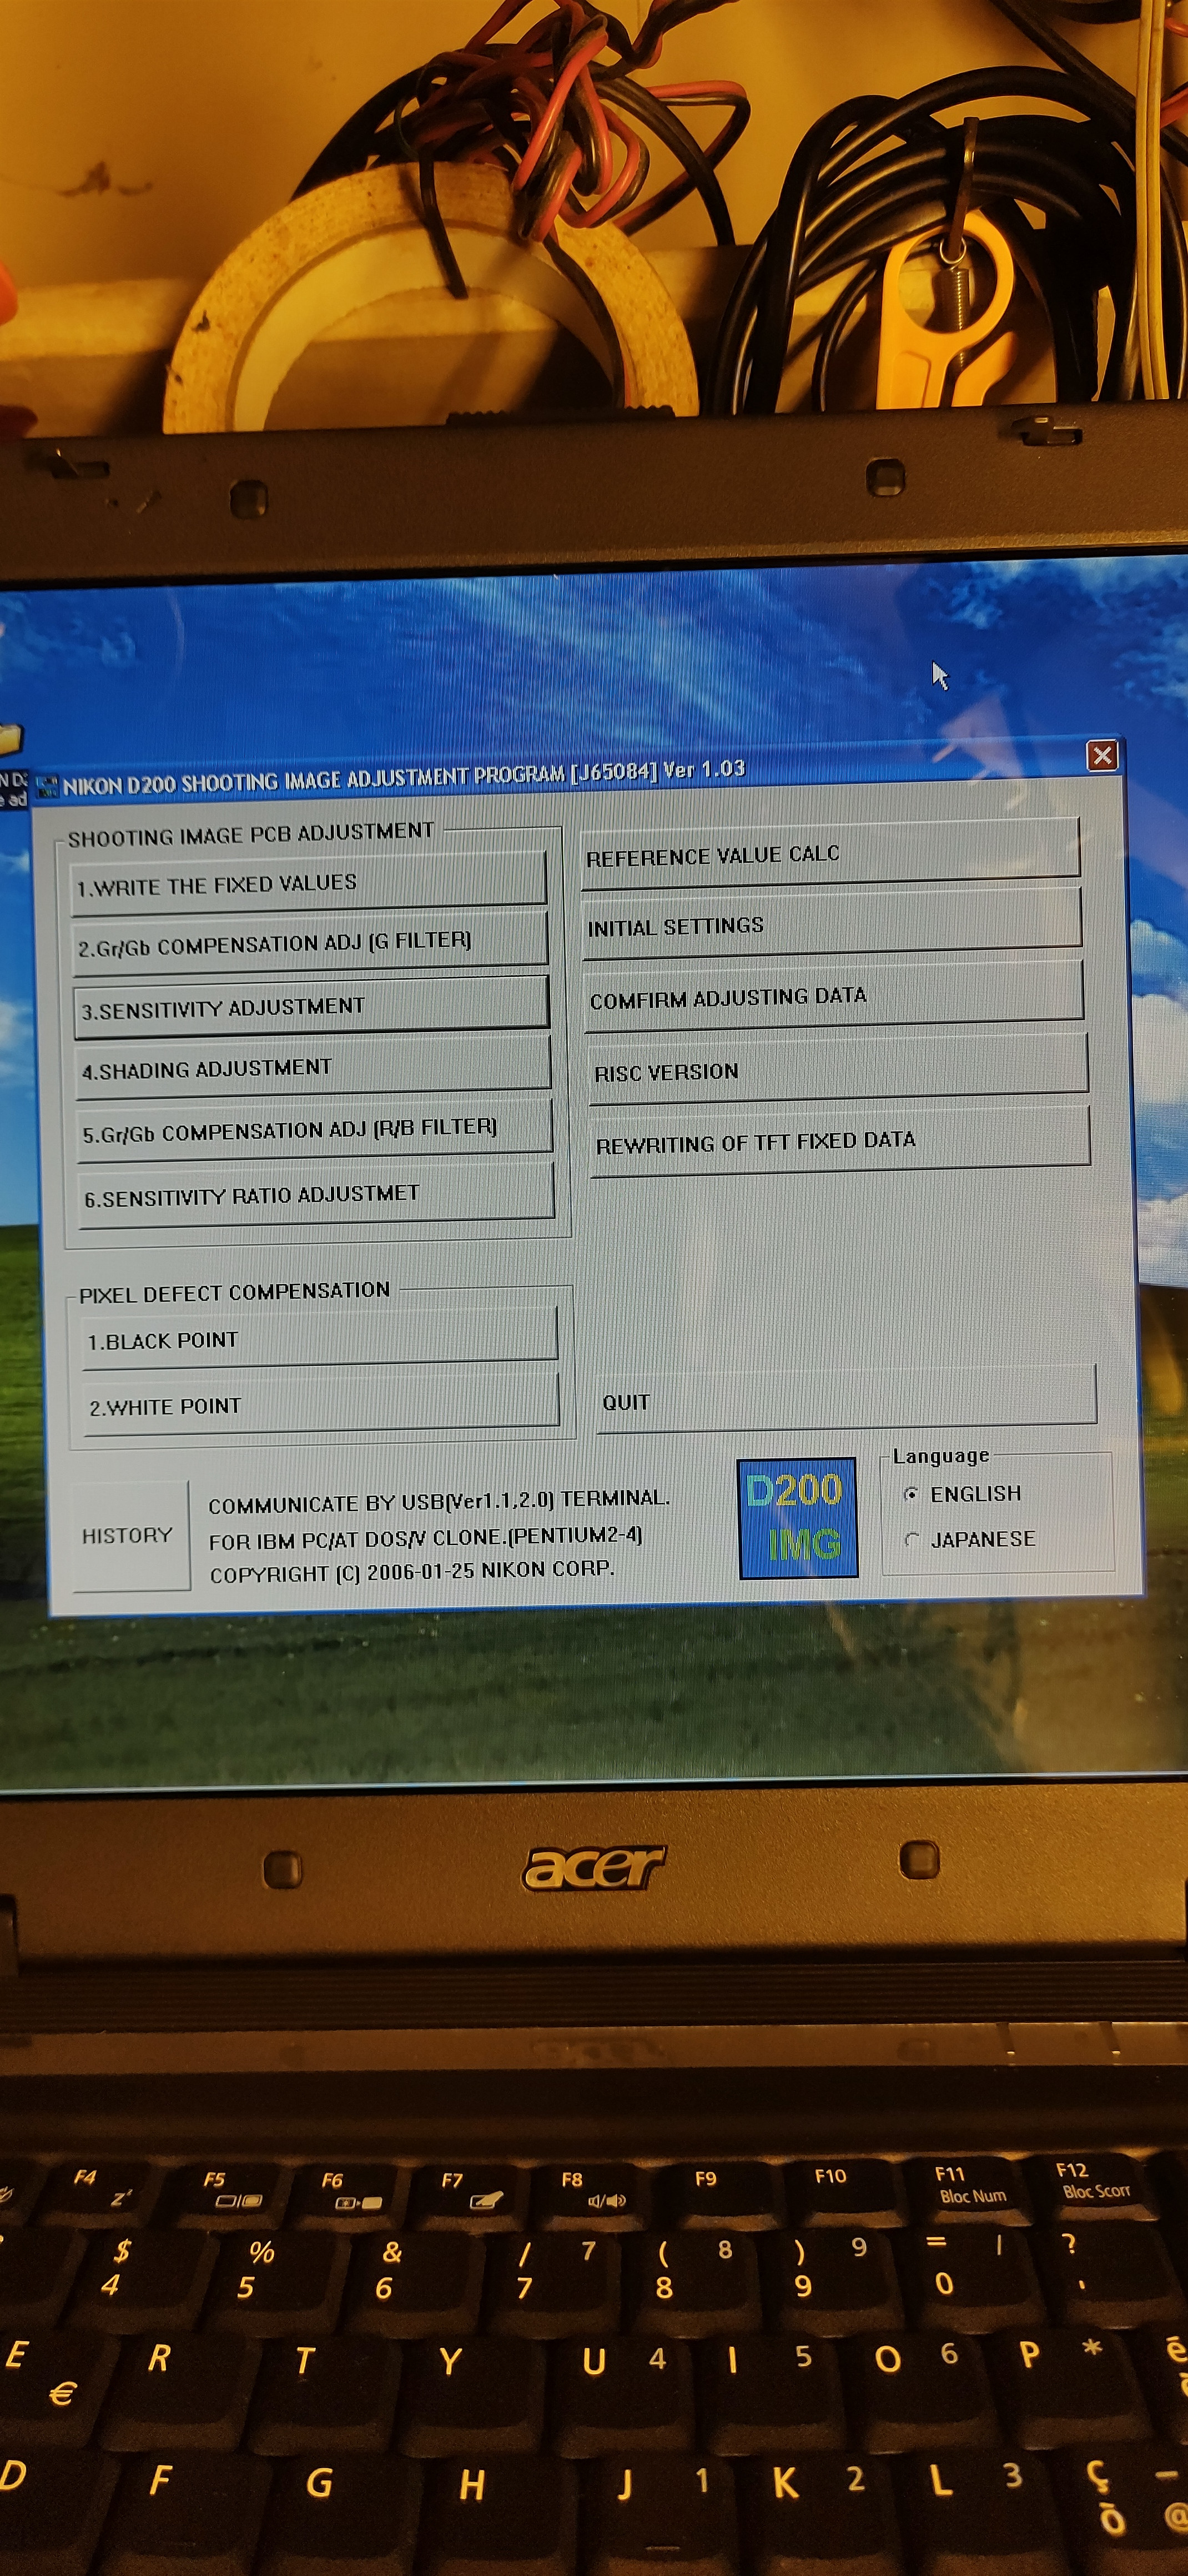Image resolution: width=1188 pixels, height=2576 pixels.
Task: Open INITIAL SETTINGS
Action: tap(832, 924)
